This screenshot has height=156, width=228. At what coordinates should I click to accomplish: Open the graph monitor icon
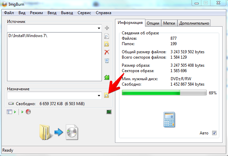pyautogui.click(x=109, y=112)
